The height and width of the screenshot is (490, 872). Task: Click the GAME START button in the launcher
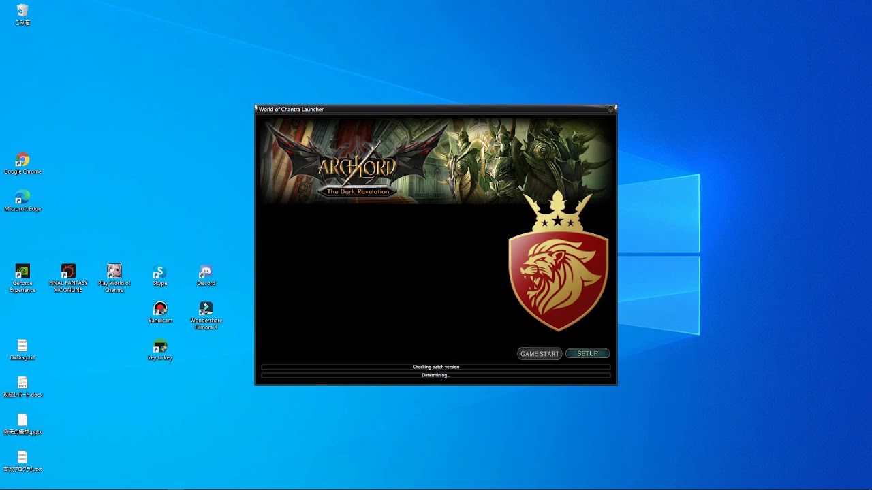coord(540,354)
